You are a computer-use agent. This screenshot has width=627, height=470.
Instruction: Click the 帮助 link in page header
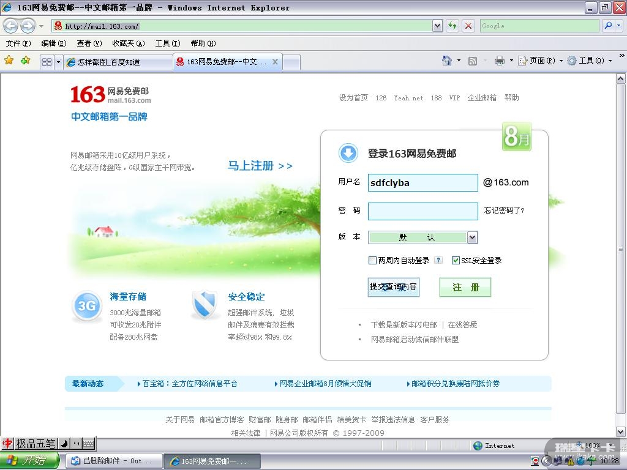[512, 98]
